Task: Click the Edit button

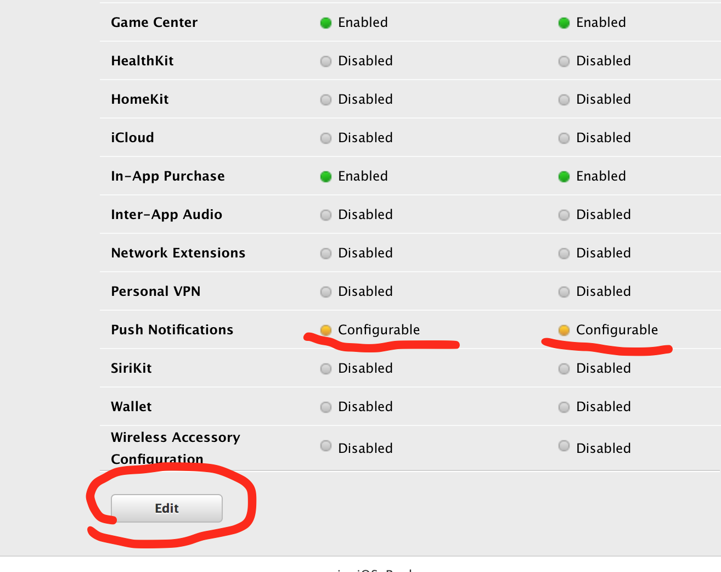Action: click(x=167, y=508)
